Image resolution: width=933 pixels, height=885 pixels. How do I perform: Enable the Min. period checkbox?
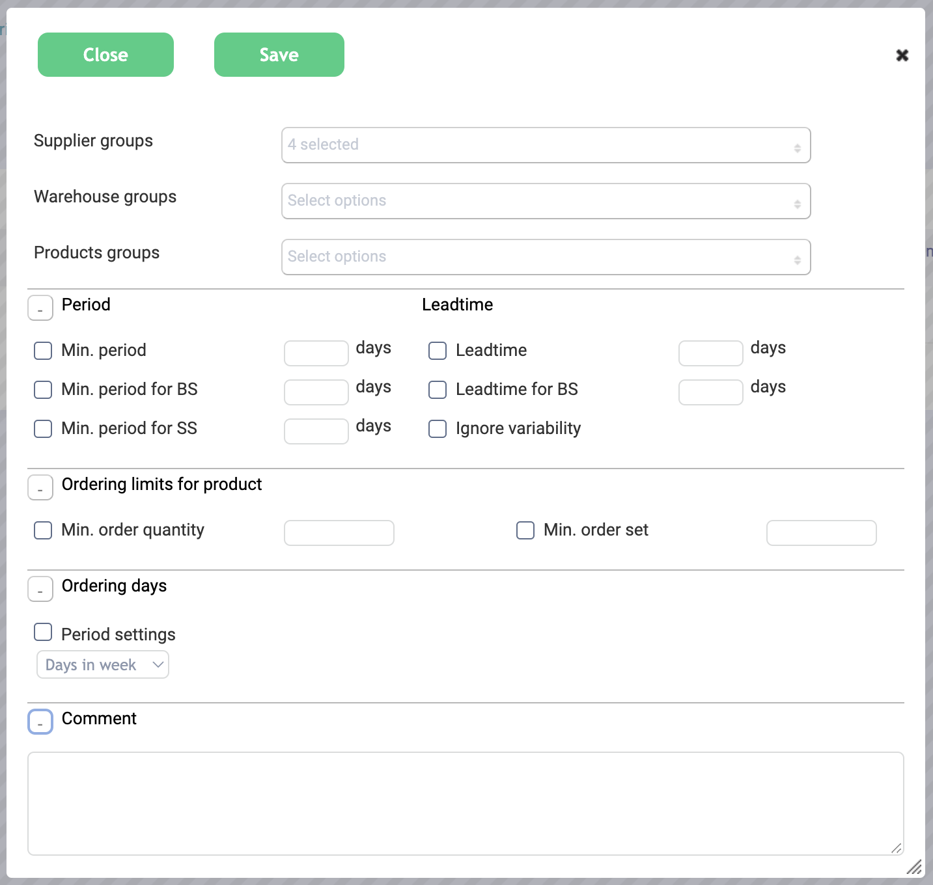(43, 351)
